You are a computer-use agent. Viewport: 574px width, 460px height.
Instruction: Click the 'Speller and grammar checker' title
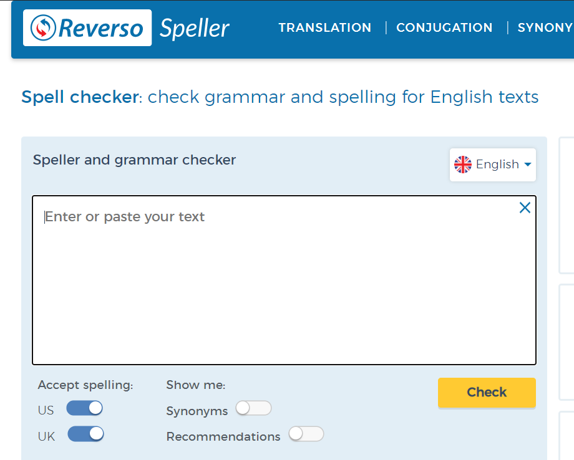pyautogui.click(x=134, y=160)
